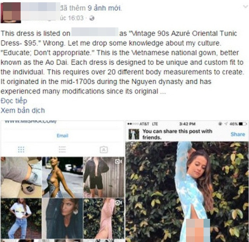Open the gray sweater and jeans photo
249x242 pixels.
(x=21, y=177)
